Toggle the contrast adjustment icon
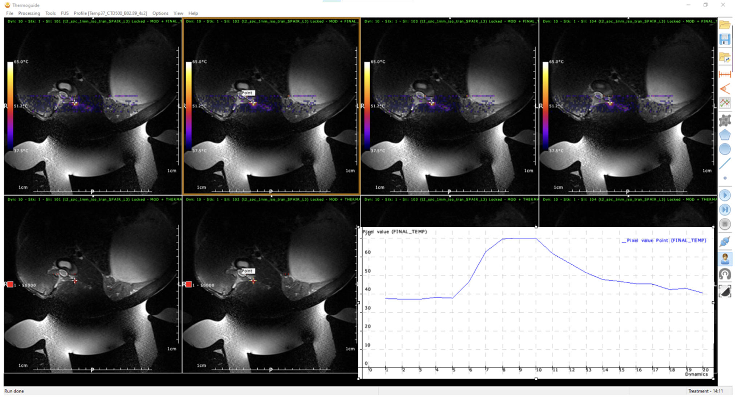The image size is (742, 397). 725,291
